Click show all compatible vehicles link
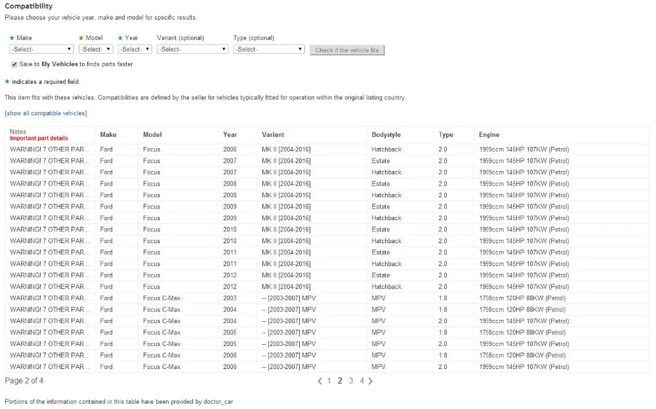656x409 pixels. point(46,113)
